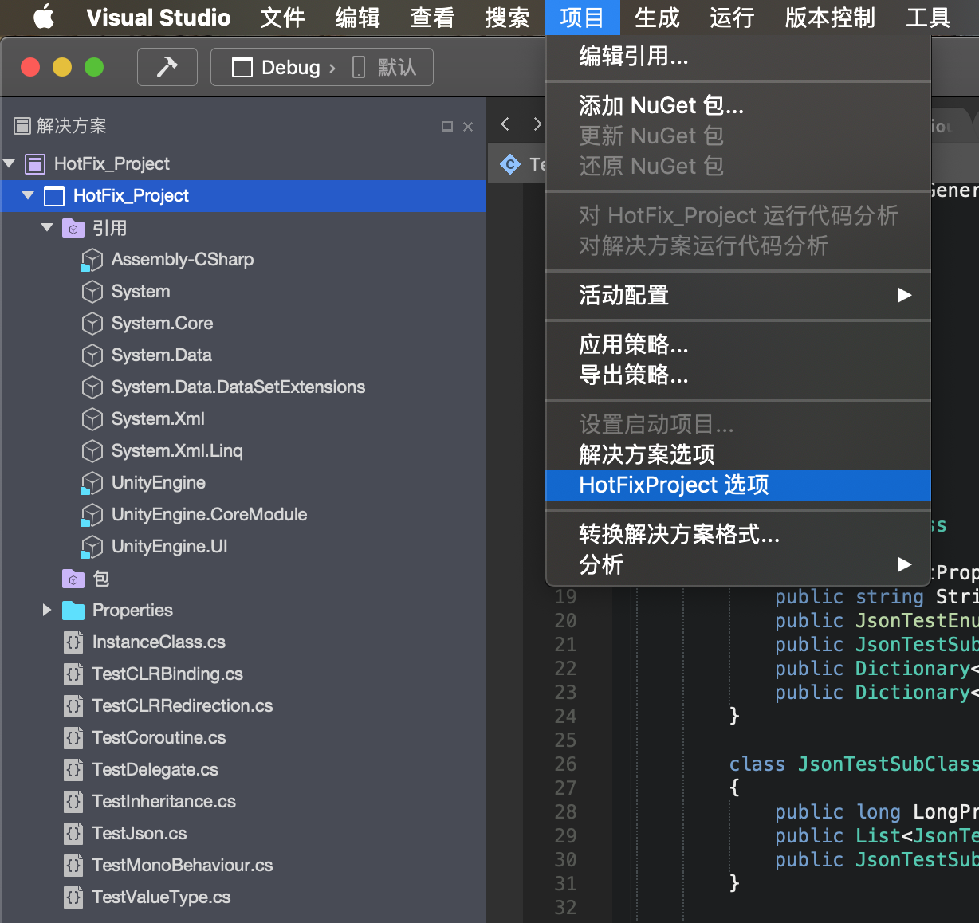Float the solution panel with the square icon
The width and height of the screenshot is (979, 923).
(447, 127)
